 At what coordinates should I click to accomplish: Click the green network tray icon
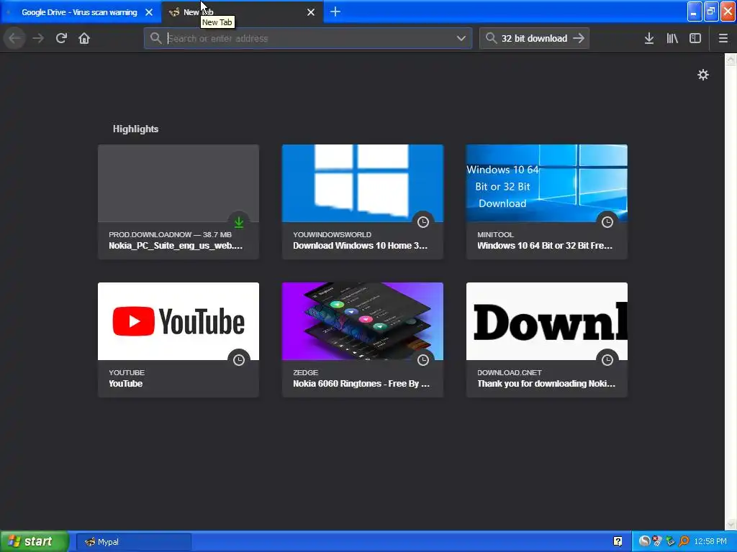pyautogui.click(x=671, y=542)
